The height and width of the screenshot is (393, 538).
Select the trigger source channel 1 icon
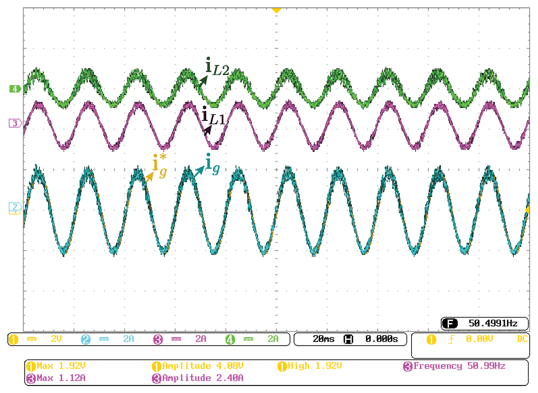(x=431, y=339)
